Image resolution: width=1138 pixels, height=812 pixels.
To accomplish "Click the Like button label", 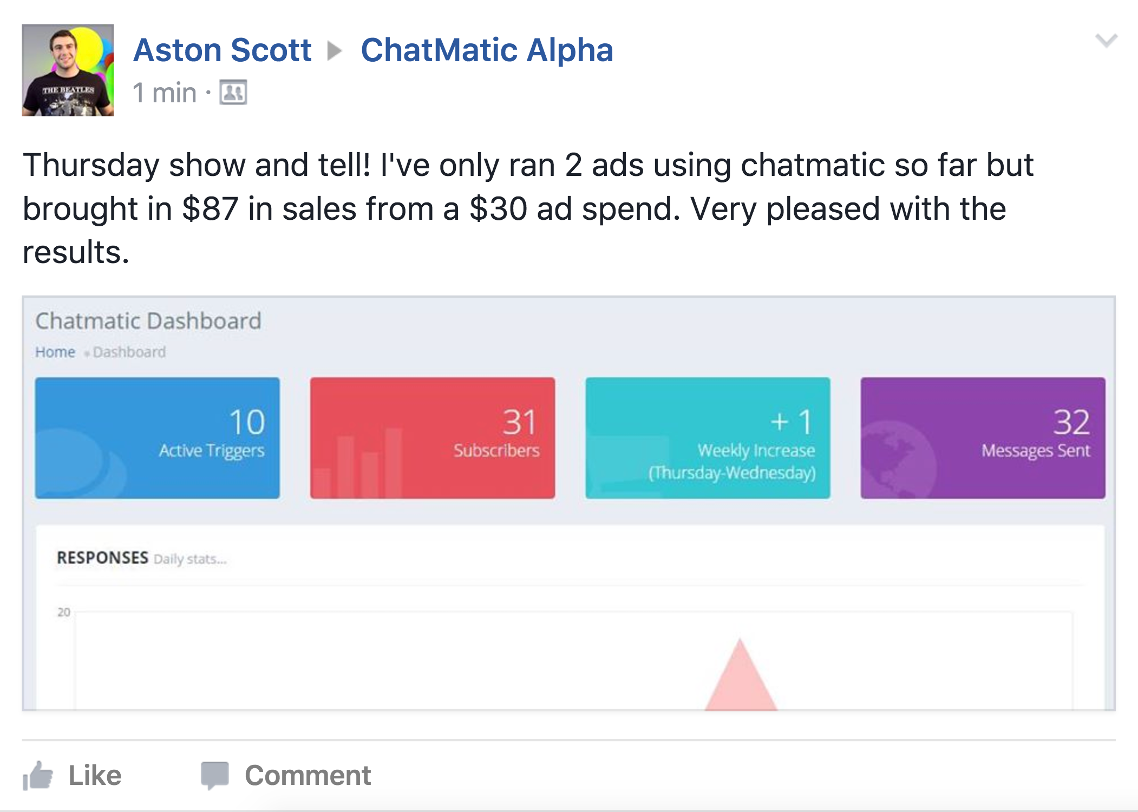I will tap(95, 776).
